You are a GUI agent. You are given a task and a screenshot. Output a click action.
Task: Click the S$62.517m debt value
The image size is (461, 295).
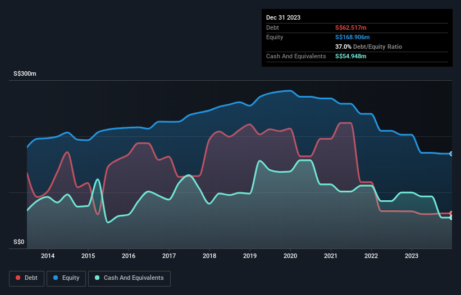[x=351, y=27]
